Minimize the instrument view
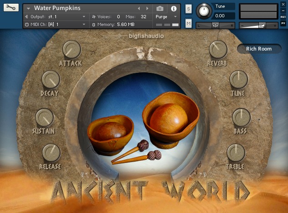288x213 pixels. pyautogui.click(x=283, y=10)
